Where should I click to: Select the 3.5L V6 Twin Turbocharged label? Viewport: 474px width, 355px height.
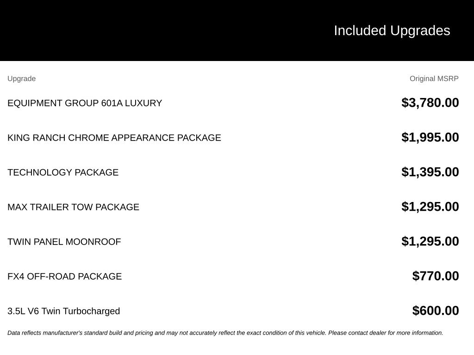coord(63,311)
